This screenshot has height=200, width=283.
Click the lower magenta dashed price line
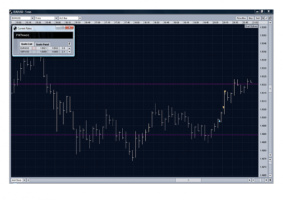(134, 135)
